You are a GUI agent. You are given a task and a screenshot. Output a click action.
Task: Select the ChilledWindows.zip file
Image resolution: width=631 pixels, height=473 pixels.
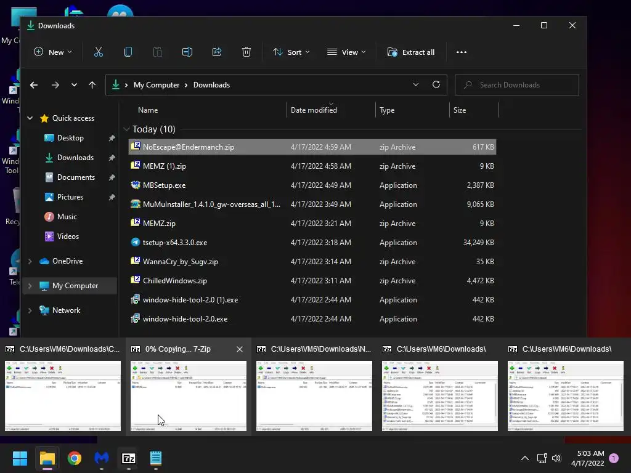pos(312,280)
